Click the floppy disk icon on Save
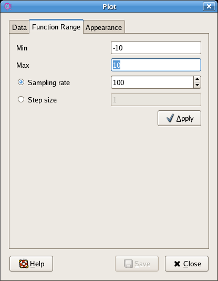Screen dimensions: 218x281 128,264
